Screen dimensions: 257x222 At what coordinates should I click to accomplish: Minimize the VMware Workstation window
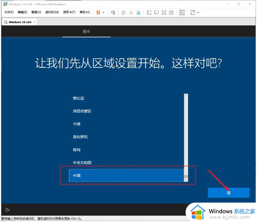pos(228,4)
